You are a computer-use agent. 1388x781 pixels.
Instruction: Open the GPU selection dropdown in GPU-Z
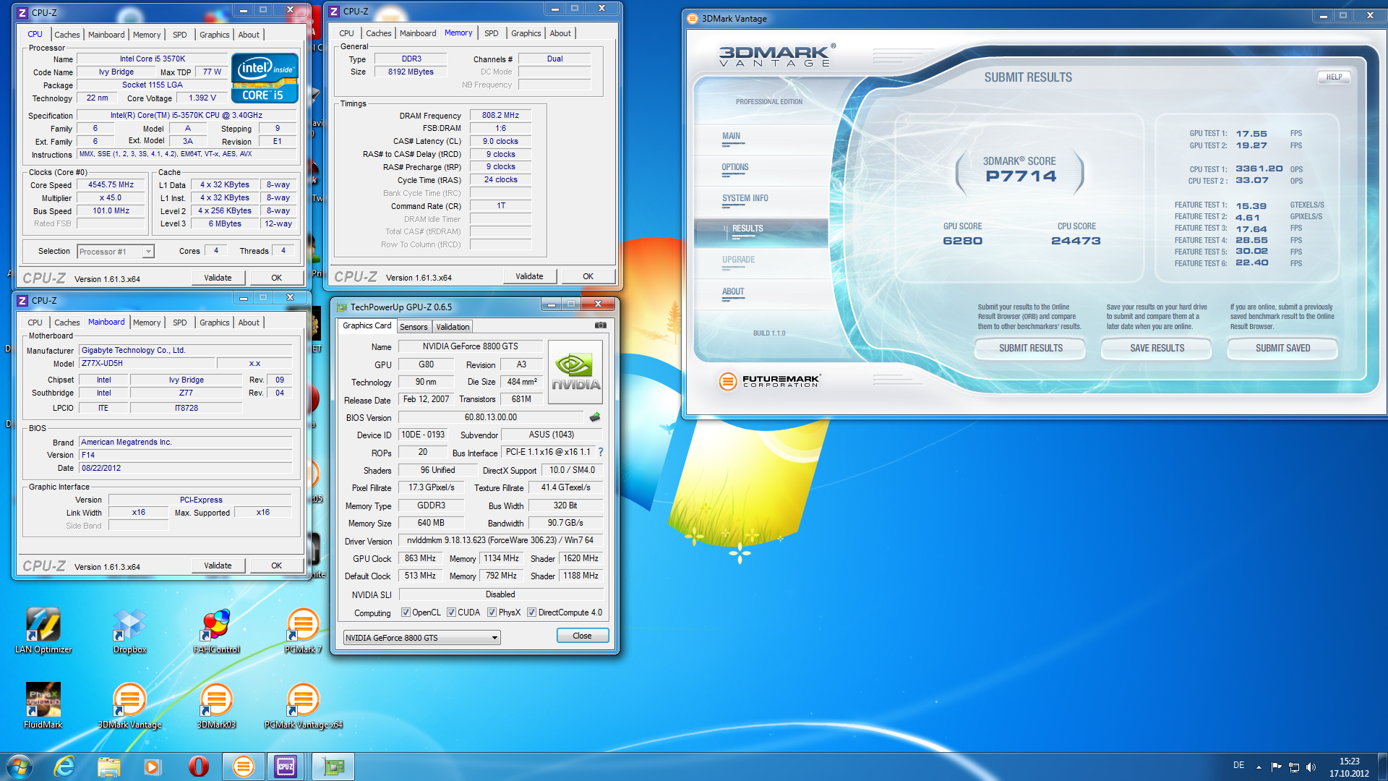[421, 638]
